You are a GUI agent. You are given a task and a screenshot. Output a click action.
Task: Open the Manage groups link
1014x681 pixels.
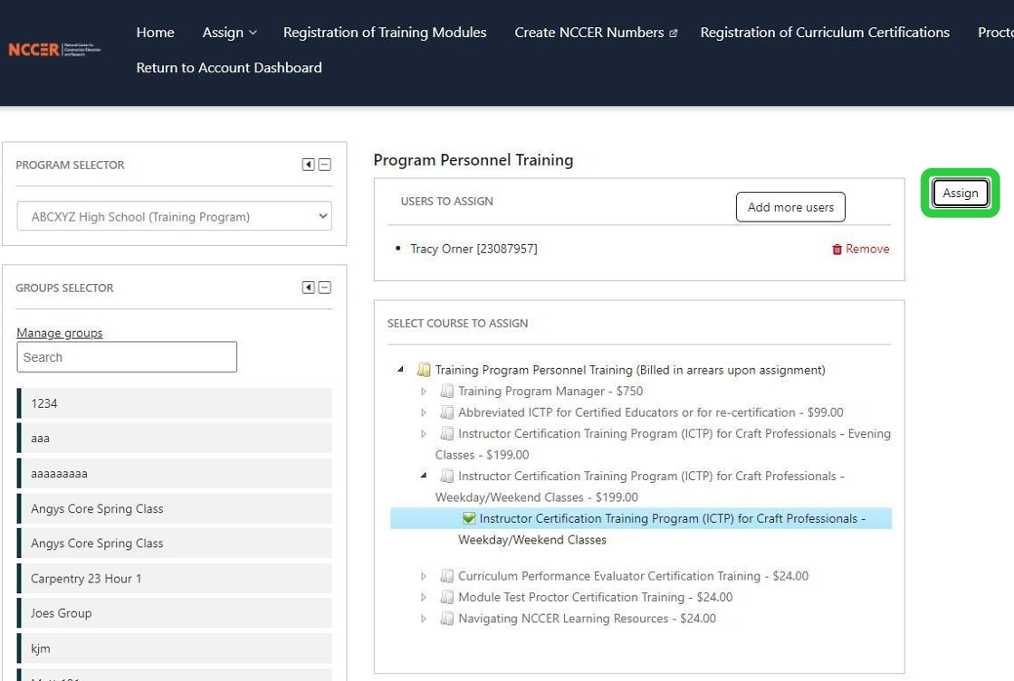[x=59, y=332]
